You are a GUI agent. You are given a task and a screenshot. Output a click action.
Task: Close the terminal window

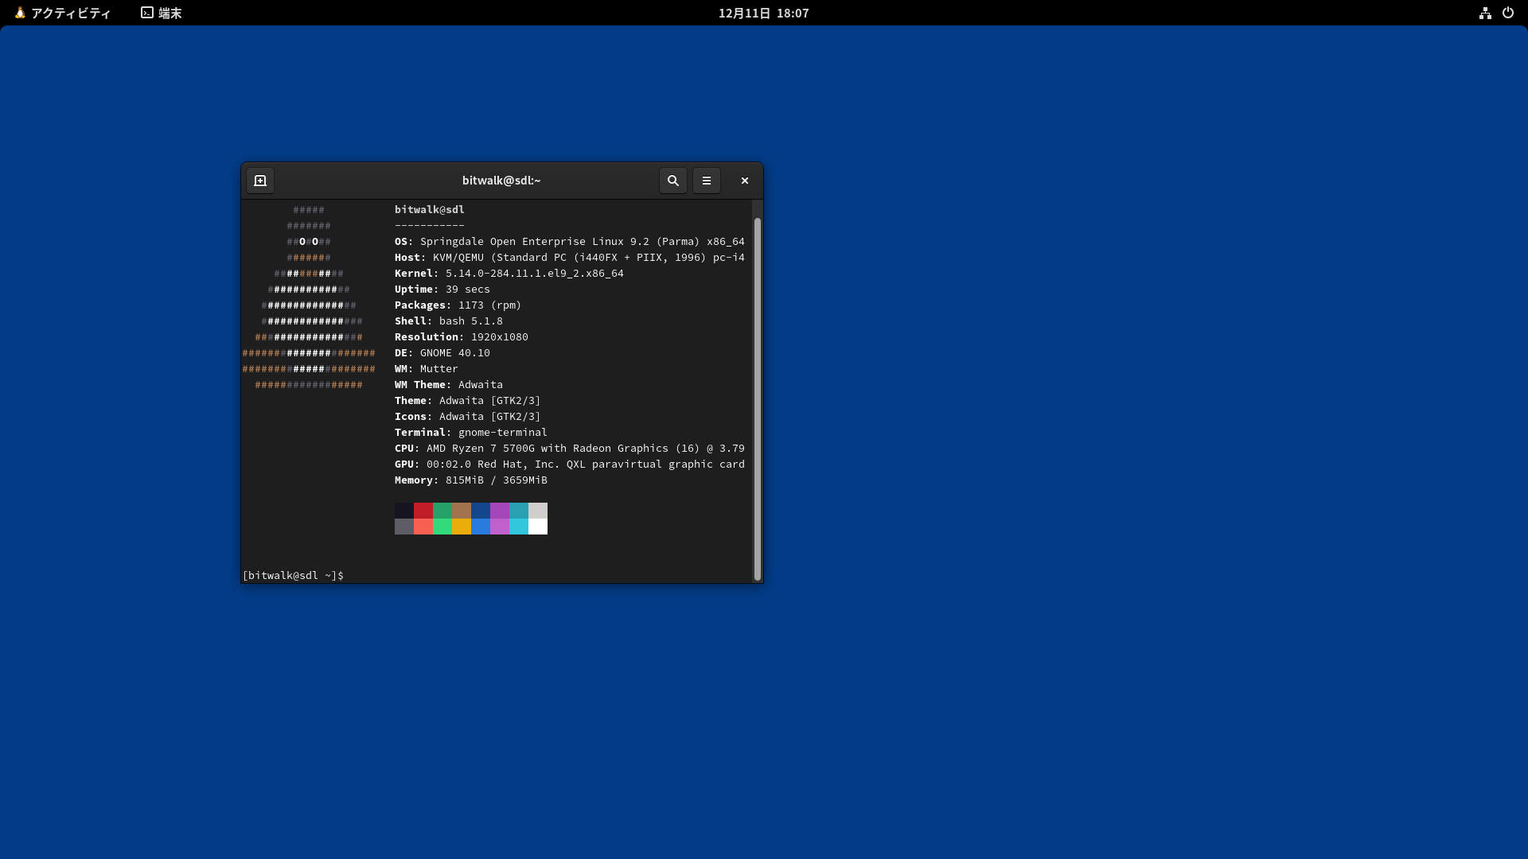(744, 181)
